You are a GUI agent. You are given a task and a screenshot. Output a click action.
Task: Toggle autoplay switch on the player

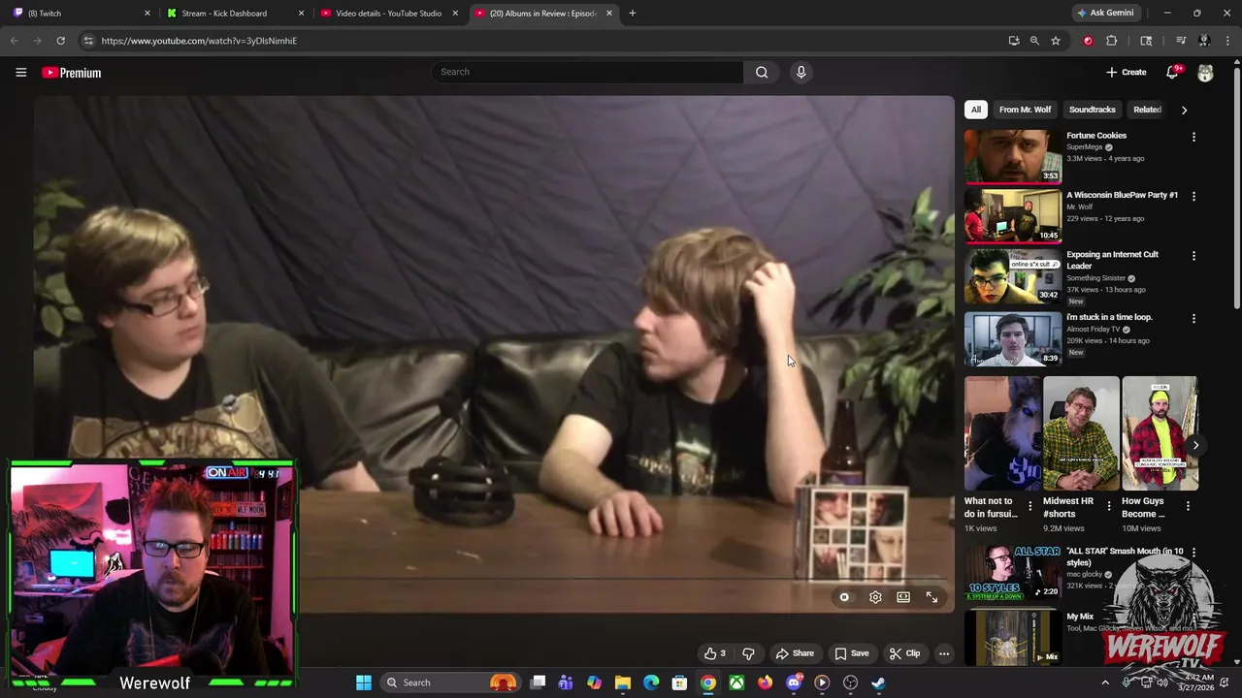[844, 597]
